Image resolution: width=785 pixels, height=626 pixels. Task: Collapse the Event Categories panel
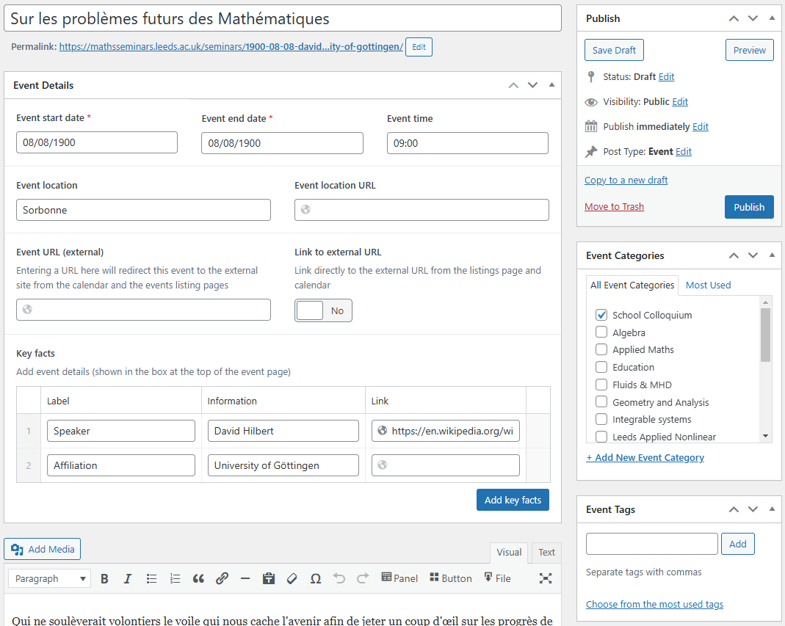(772, 255)
